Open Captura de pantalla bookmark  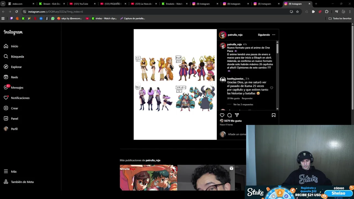coord(132,19)
